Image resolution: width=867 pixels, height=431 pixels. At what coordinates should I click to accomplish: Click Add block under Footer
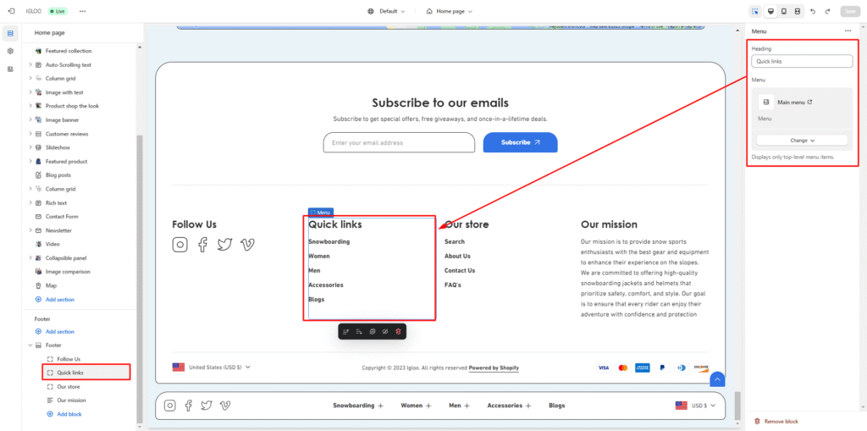tap(69, 414)
